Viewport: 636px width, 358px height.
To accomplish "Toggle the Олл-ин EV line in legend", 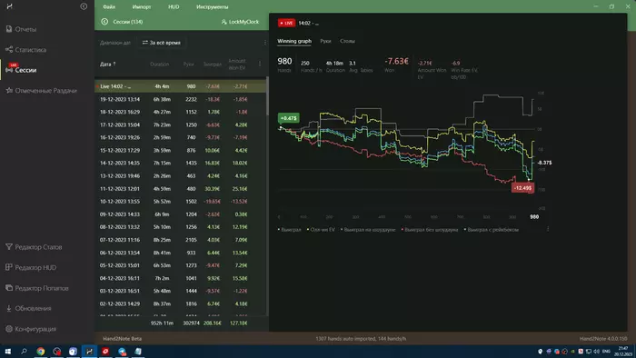I will tap(322, 230).
